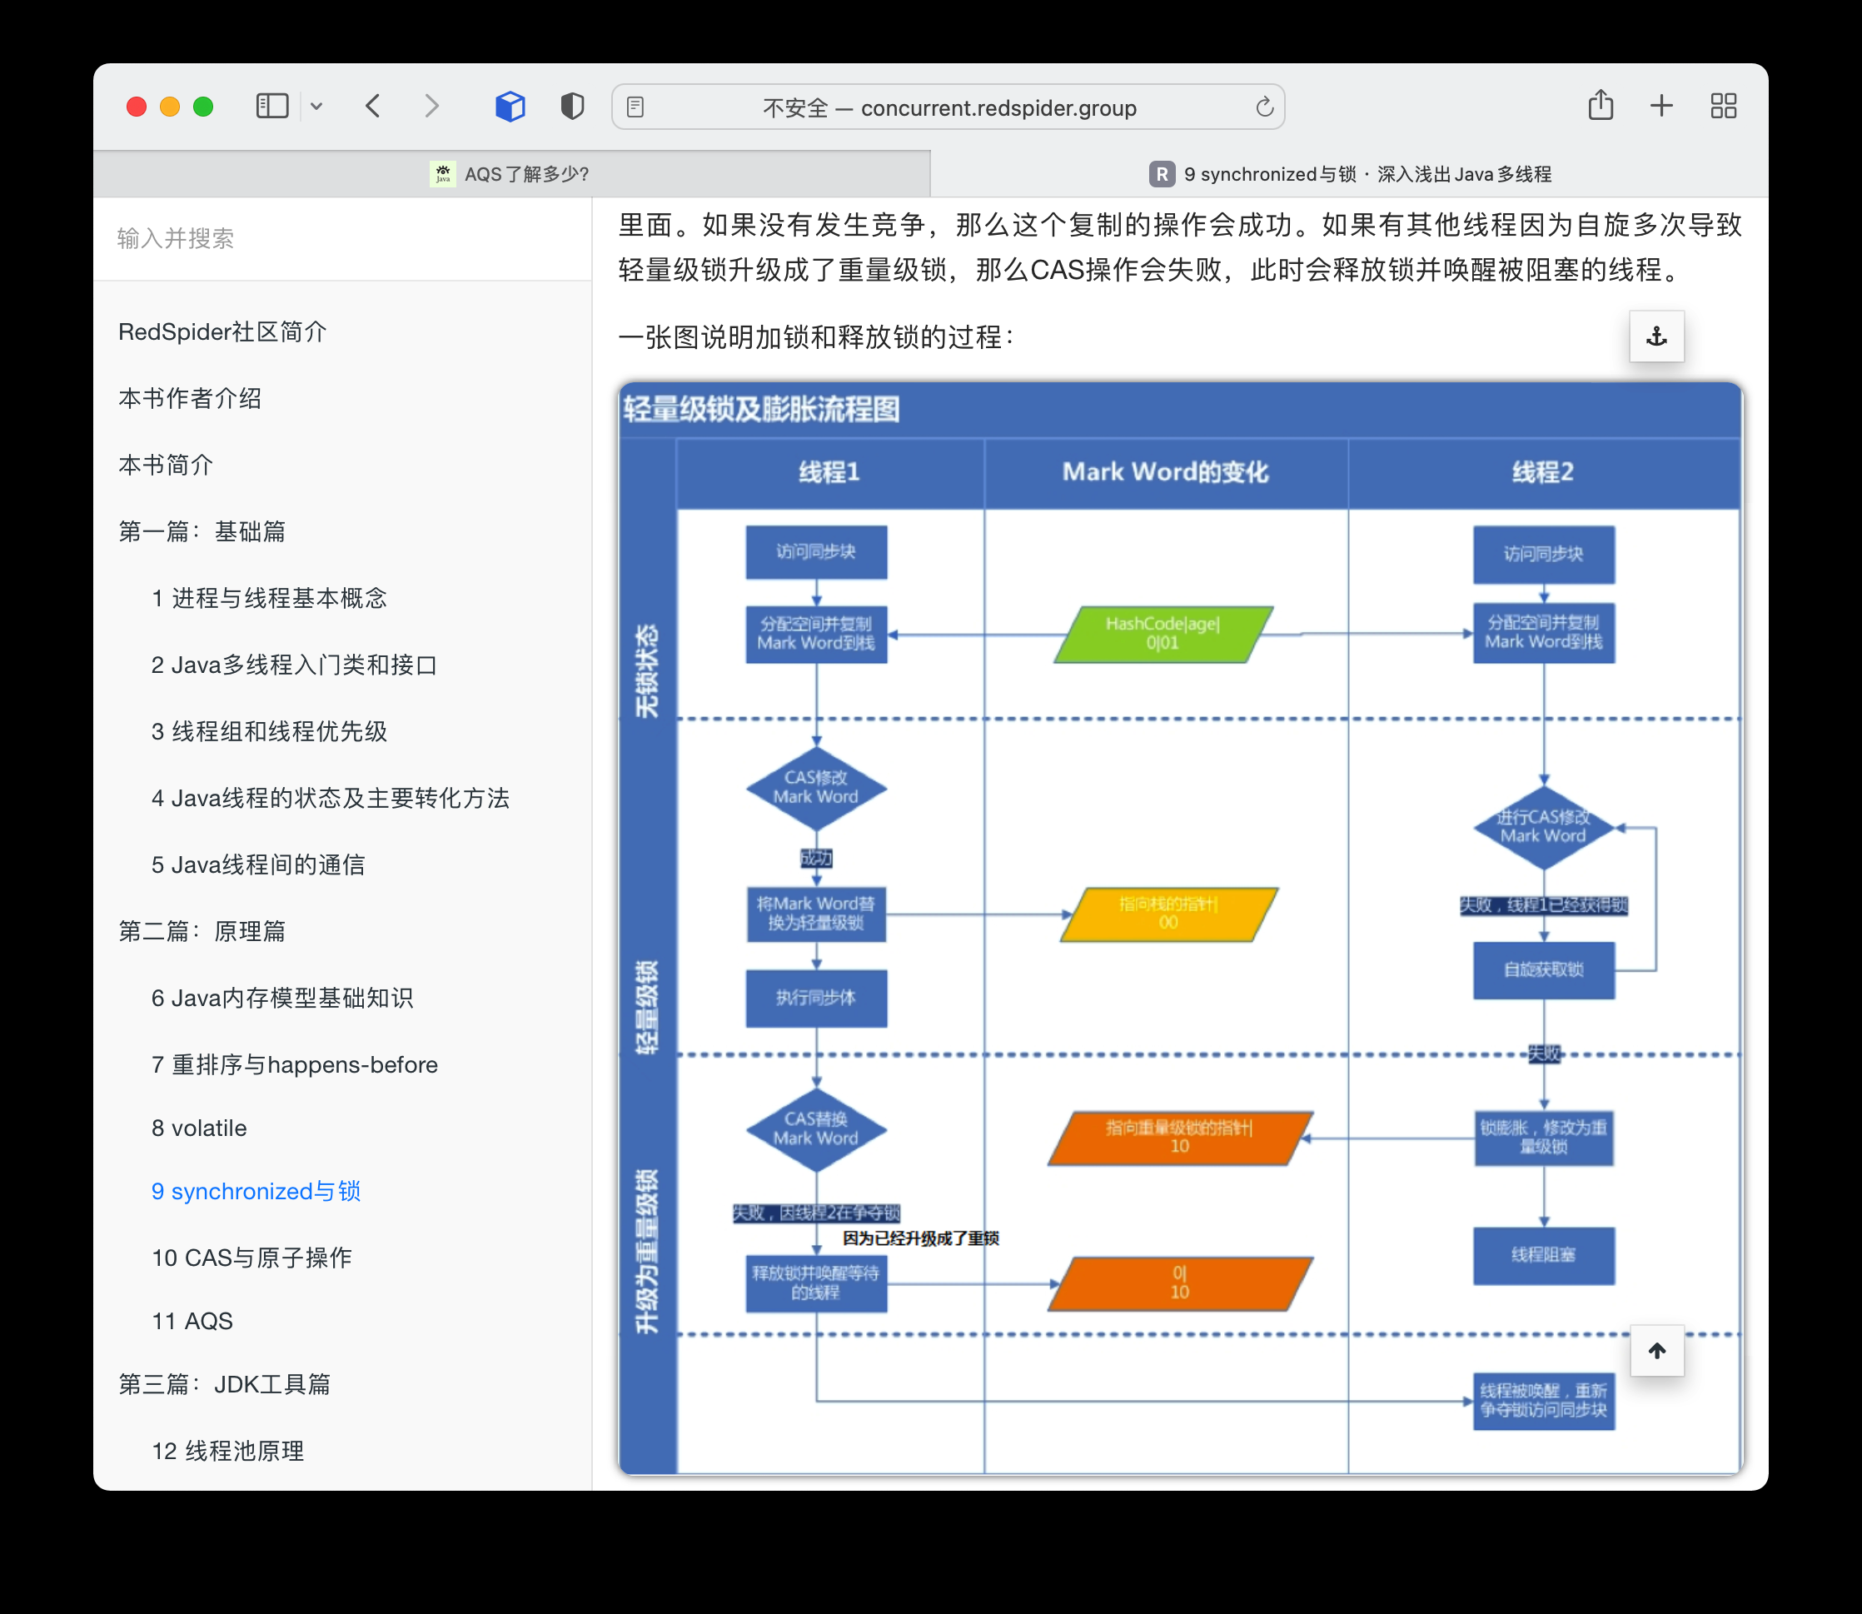Image resolution: width=1862 pixels, height=1614 pixels.
Task: Click the scroll-to-top arrow button
Action: [x=1658, y=1351]
